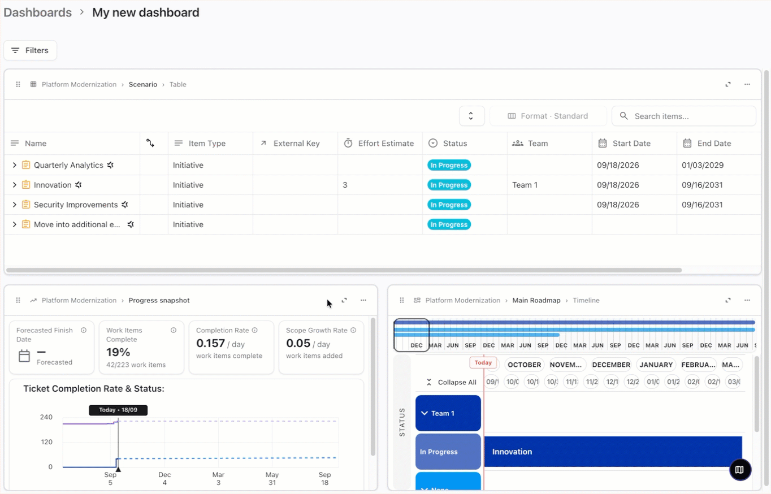Collapse All timeline groups

pyautogui.click(x=451, y=382)
